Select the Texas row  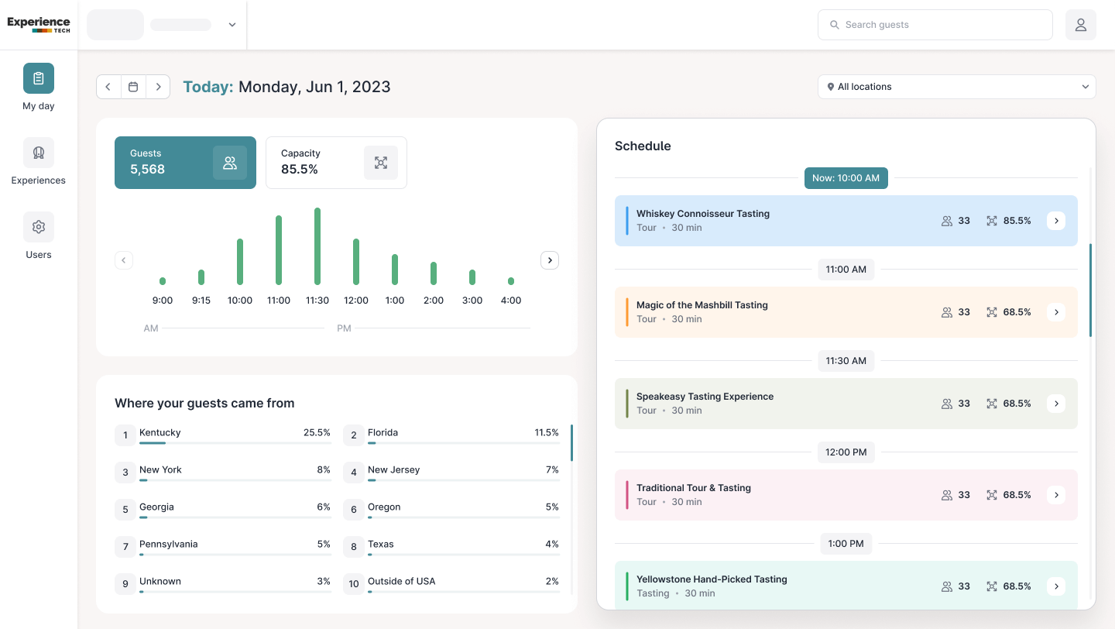[x=451, y=547]
